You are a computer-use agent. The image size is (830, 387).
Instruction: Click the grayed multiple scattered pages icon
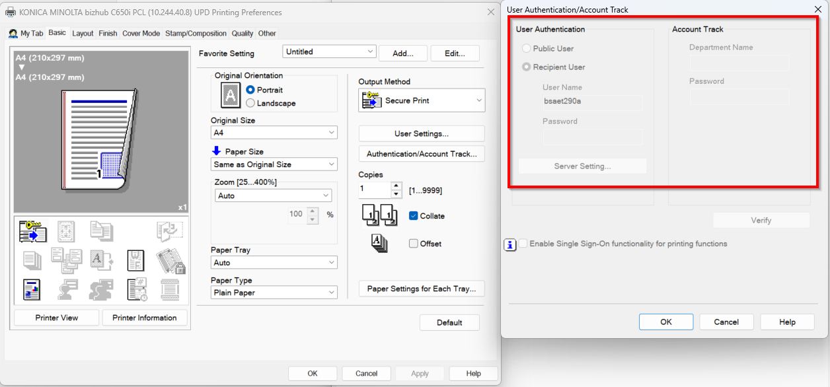coord(67,260)
